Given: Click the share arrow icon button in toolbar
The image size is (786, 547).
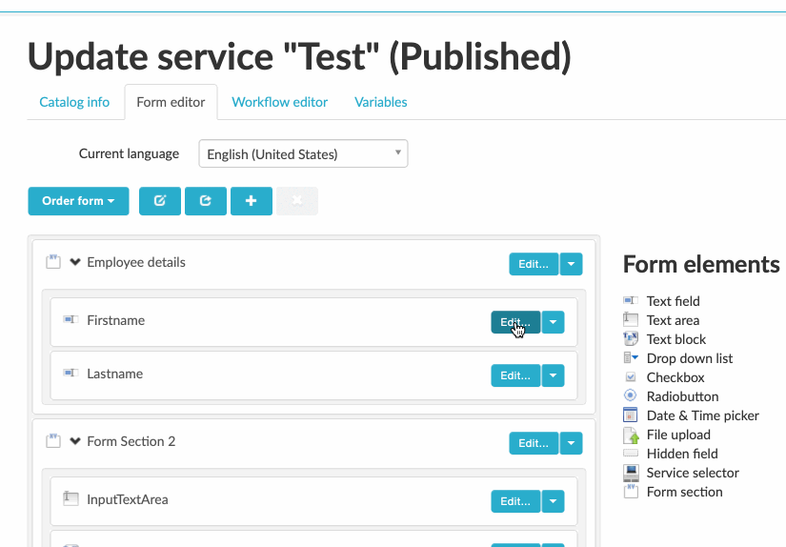Looking at the screenshot, I should 206,201.
